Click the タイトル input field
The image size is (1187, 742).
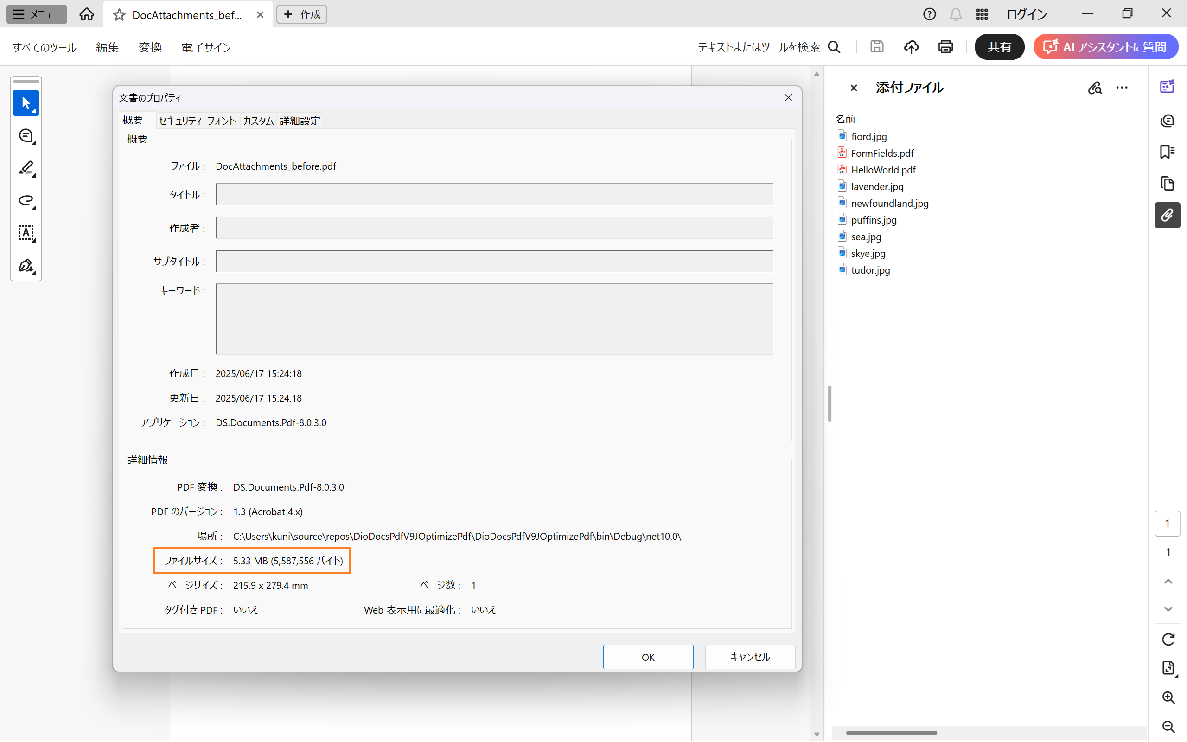click(x=494, y=194)
